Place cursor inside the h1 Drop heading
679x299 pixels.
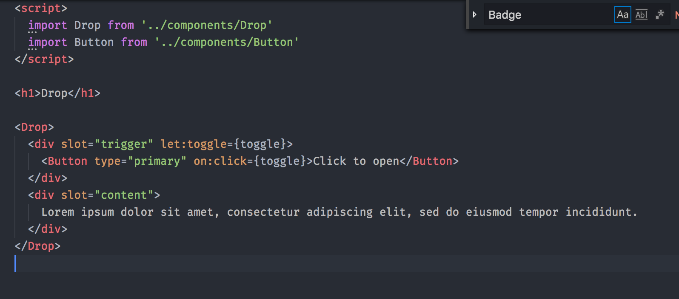click(54, 93)
